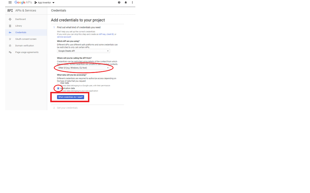Click the Library grid icon
The height and width of the screenshot is (193, 310).
coord(10,26)
